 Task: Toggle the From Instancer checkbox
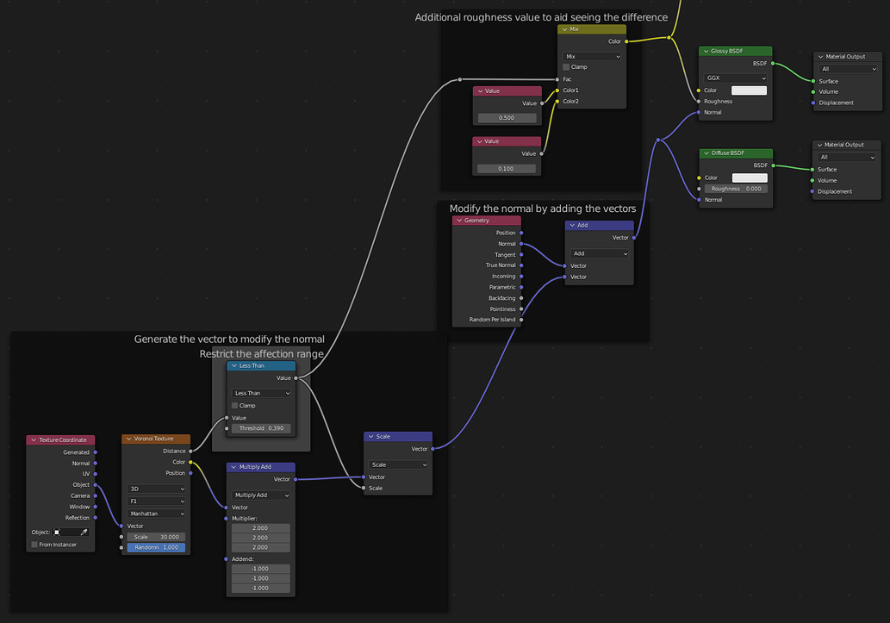[34, 545]
